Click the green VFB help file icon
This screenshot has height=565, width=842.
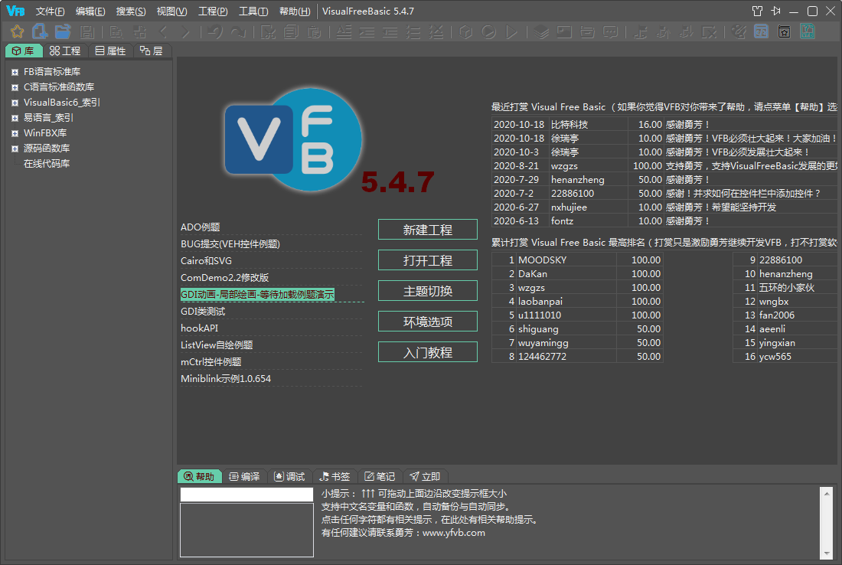[x=808, y=32]
